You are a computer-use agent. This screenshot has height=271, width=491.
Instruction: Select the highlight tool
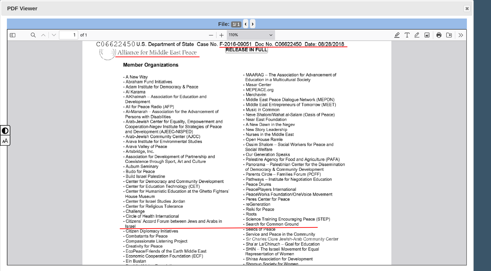[x=397, y=35]
